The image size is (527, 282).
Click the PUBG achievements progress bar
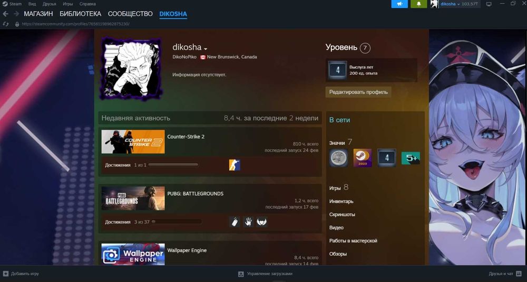(x=177, y=221)
